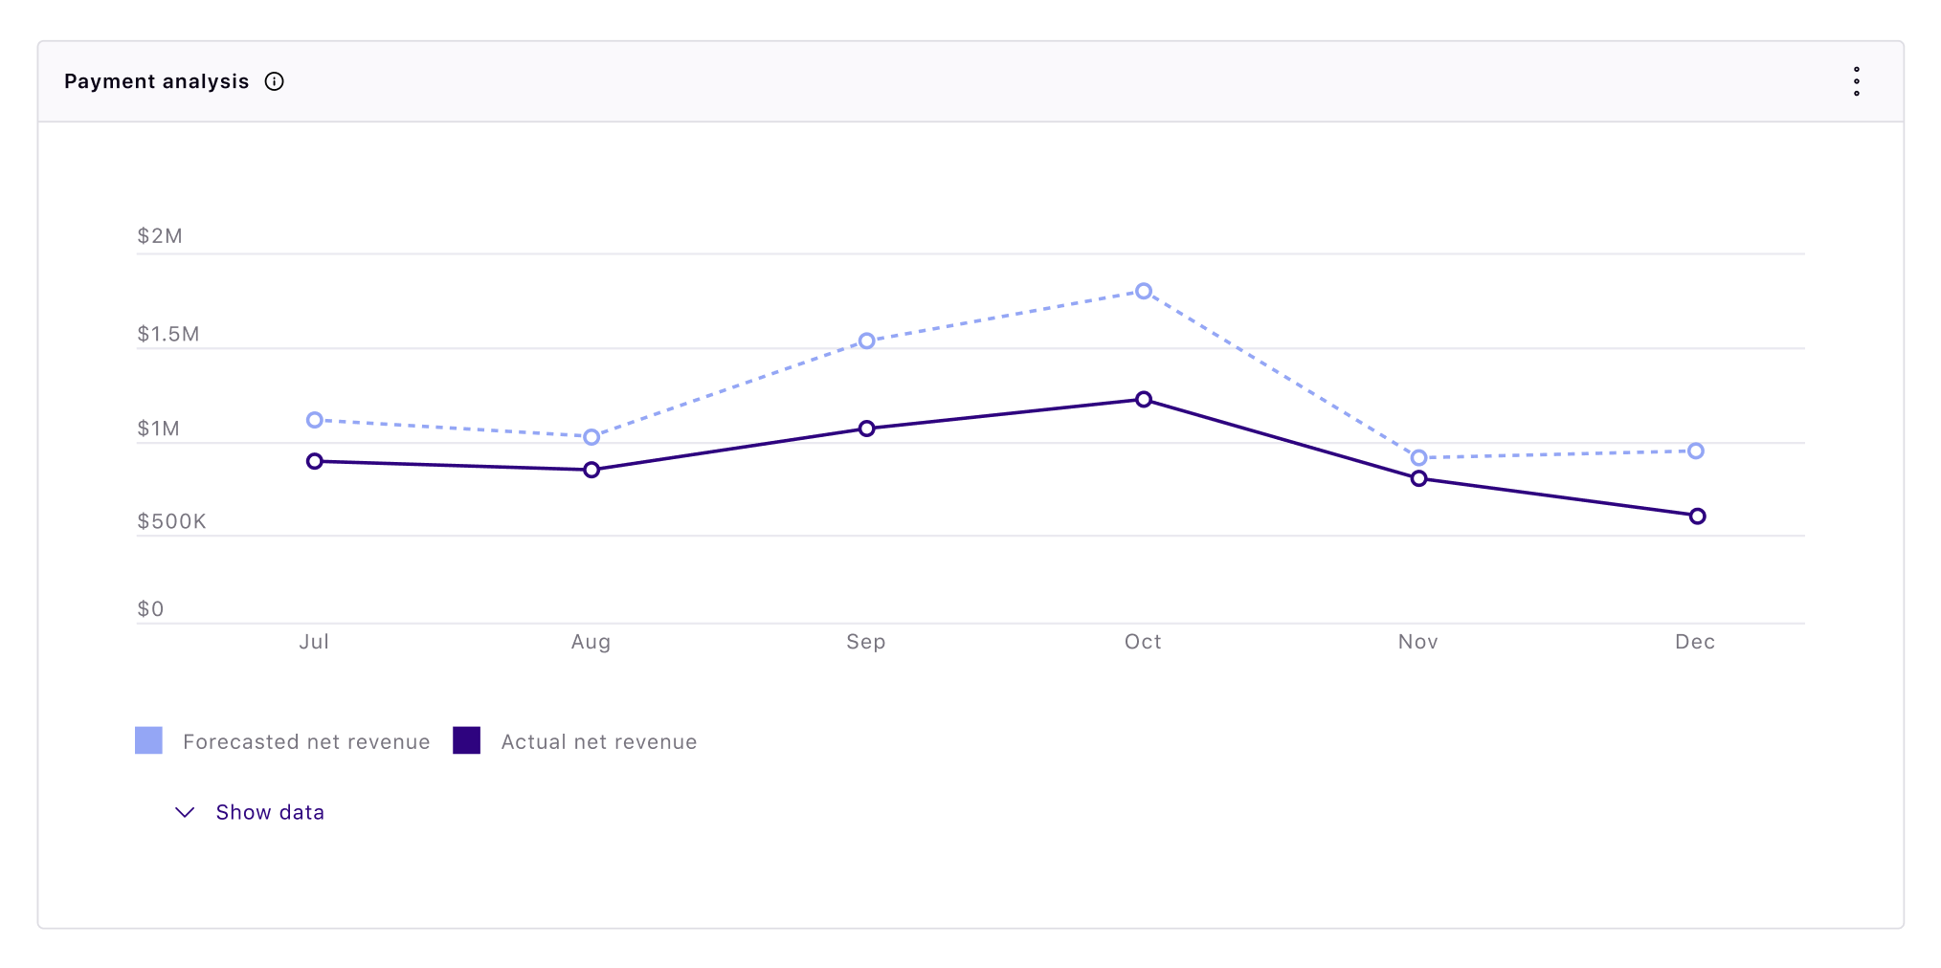
Task: Expand the Show data section
Action: coord(271,812)
